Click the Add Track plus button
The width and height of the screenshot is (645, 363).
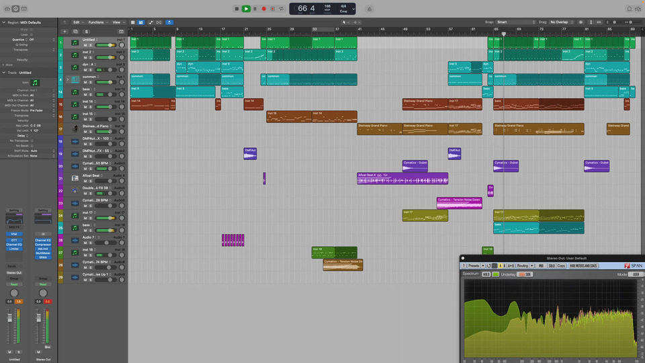click(x=64, y=32)
